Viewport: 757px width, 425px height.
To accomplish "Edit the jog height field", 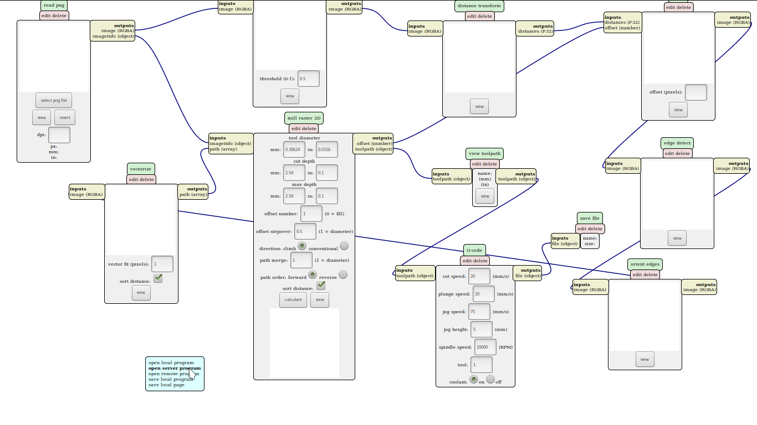I will [482, 329].
